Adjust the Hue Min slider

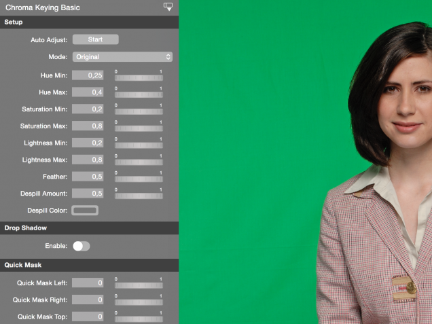coord(139,78)
